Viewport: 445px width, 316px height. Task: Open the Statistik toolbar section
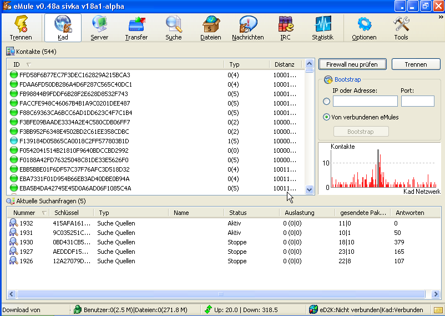point(323,28)
